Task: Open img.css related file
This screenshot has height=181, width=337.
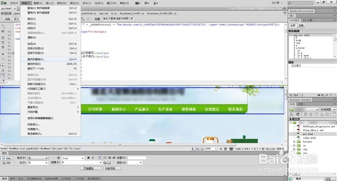Action: pos(104,13)
